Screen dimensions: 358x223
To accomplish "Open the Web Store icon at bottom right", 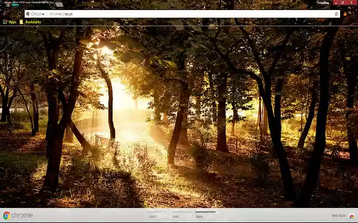I will point(352,216).
